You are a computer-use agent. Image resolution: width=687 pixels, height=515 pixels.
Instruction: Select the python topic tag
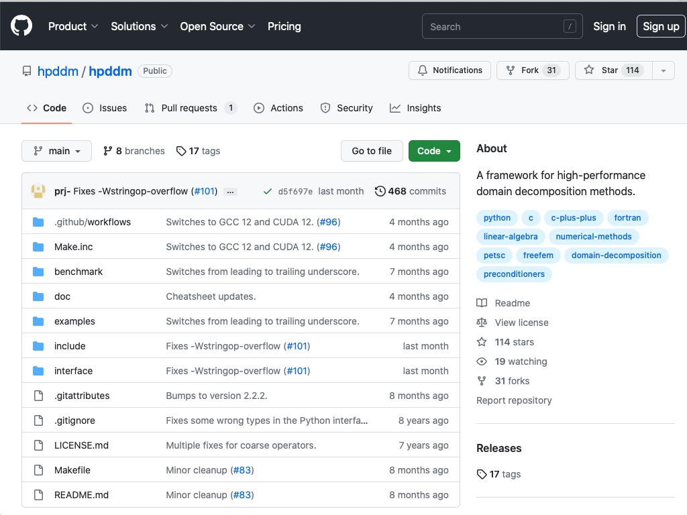497,218
